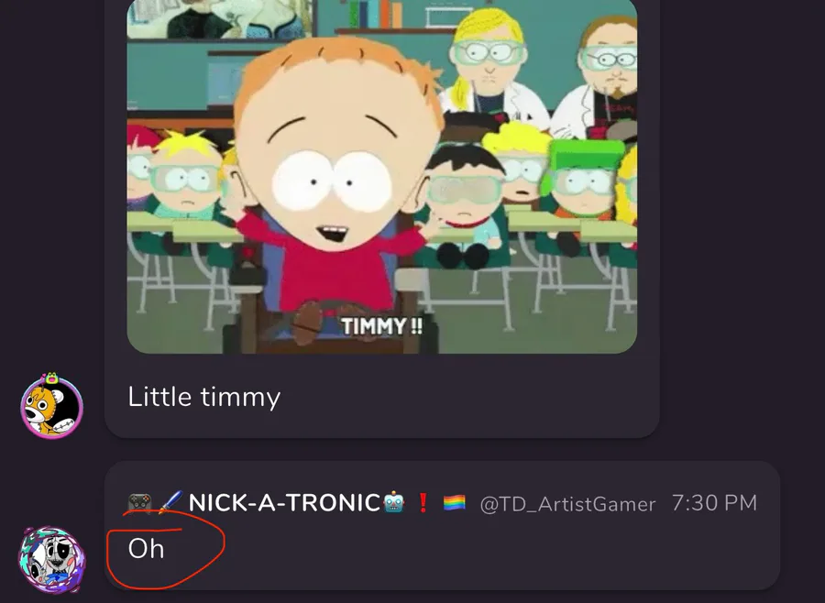Click the game controller emoji in username

140,502
